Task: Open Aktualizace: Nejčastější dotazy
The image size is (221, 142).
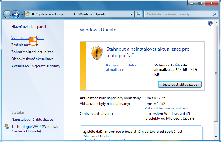Action: [36, 66]
